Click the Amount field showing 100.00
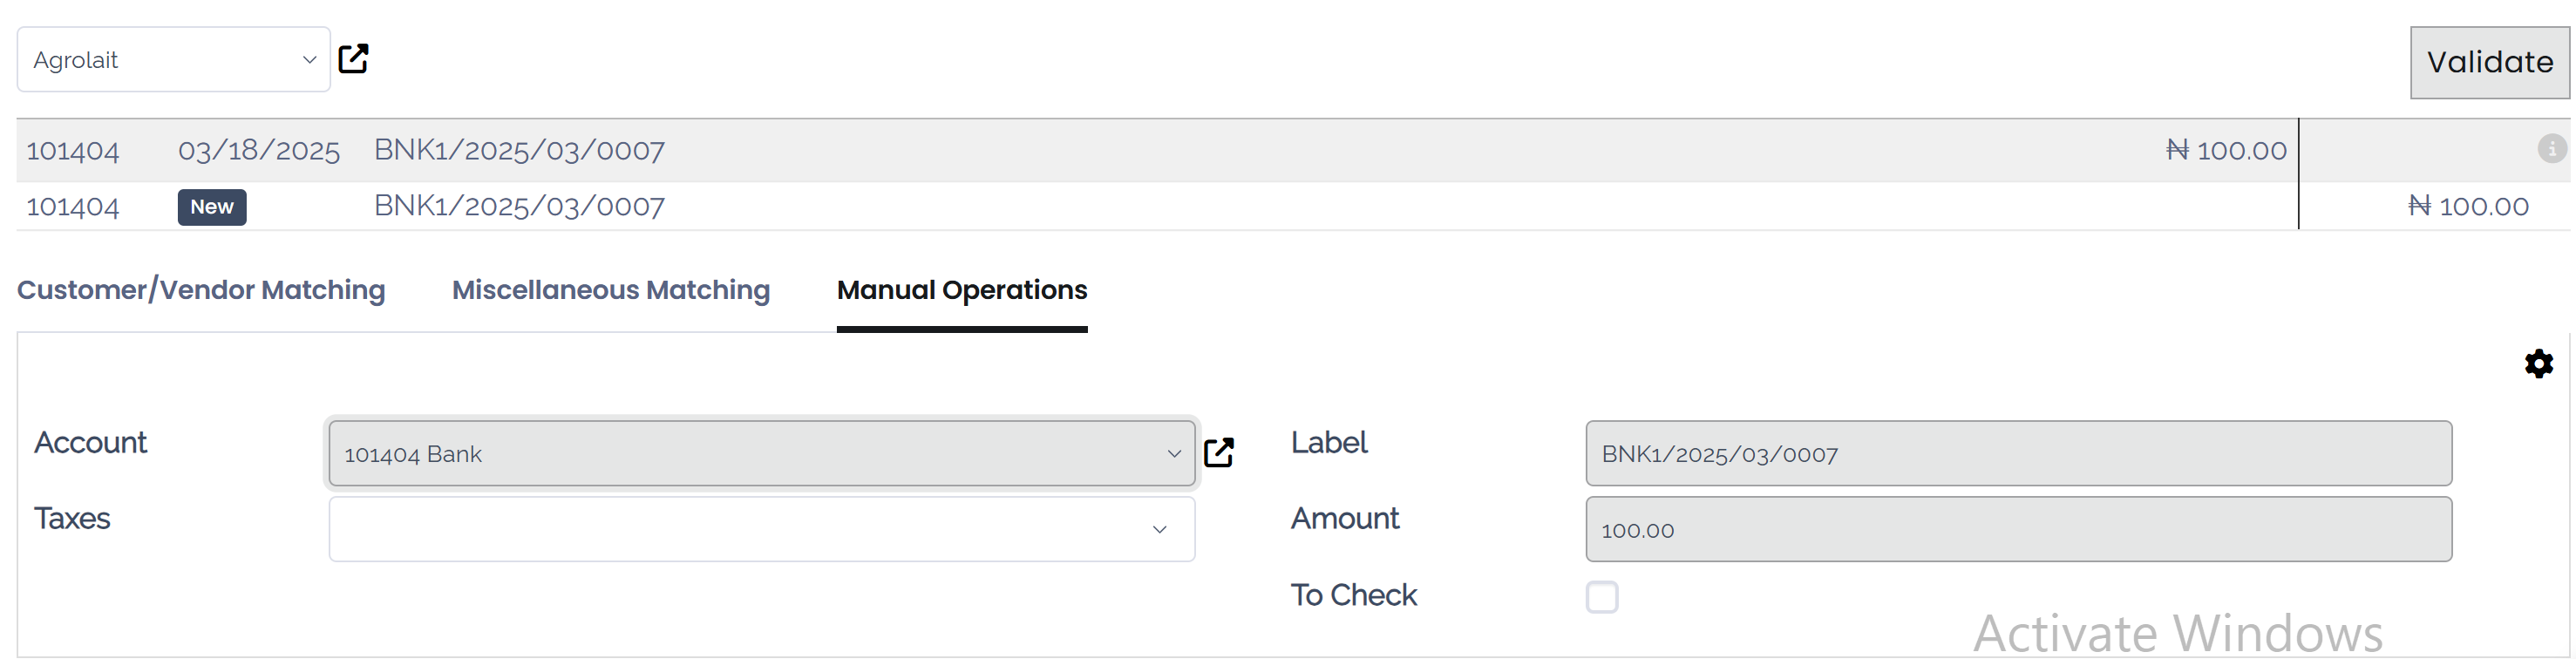Viewport: 2576px width, 659px height. [x=2020, y=529]
